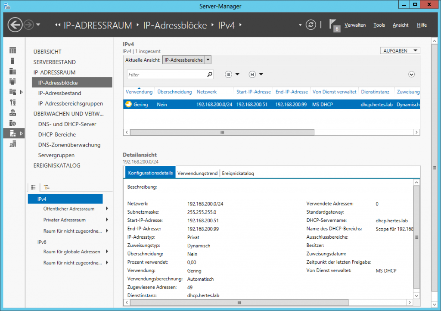Viewport: 441px width, 311px height.
Task: Switch to the Verwendungstrend tab
Action: pos(197,173)
